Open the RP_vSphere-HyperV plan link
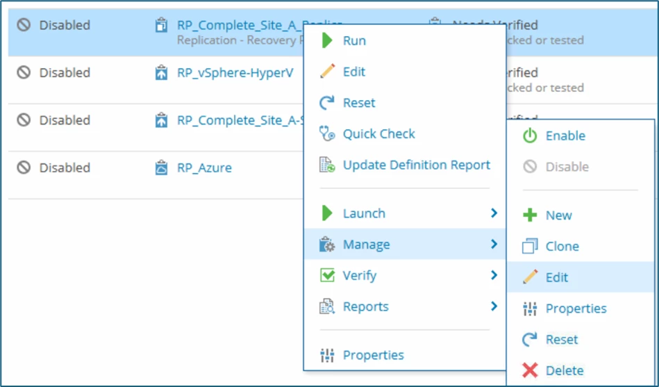Screen dimensions: 659x387 coord(235,72)
